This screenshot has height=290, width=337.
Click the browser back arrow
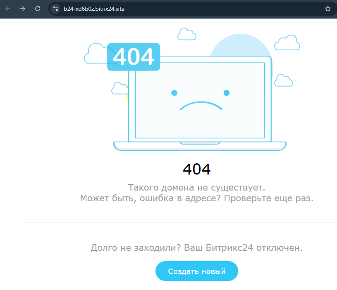click(8, 9)
